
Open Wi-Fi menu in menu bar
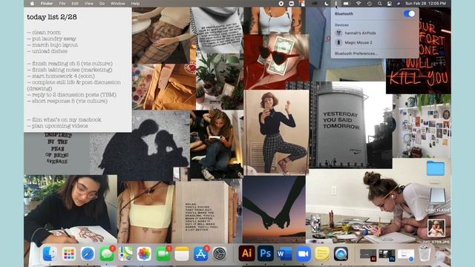358,4
